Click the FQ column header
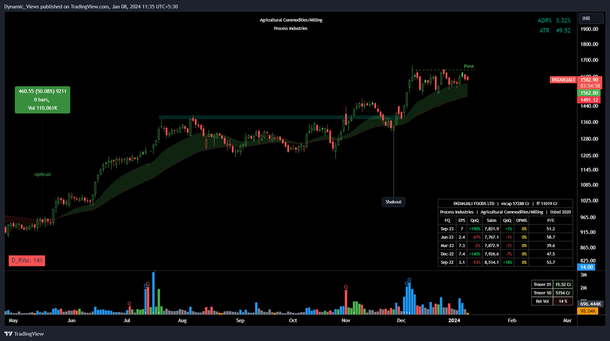The image size is (610, 341). pos(447,220)
